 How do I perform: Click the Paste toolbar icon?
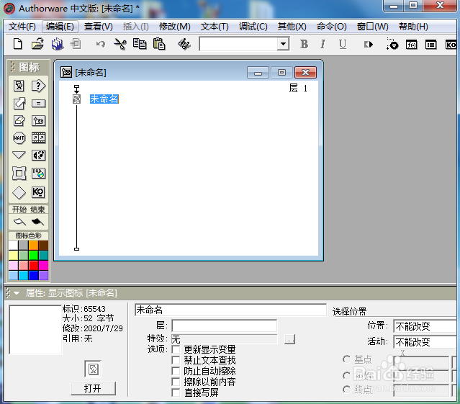tap(159, 45)
